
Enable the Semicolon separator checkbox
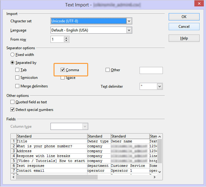coord(17,78)
